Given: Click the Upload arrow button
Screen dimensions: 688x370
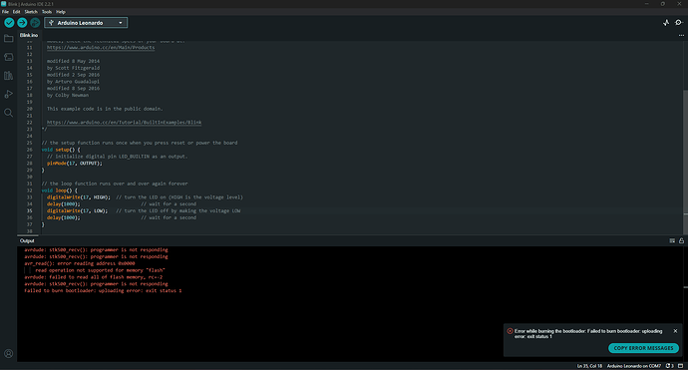Looking at the screenshot, I should 22,23.
